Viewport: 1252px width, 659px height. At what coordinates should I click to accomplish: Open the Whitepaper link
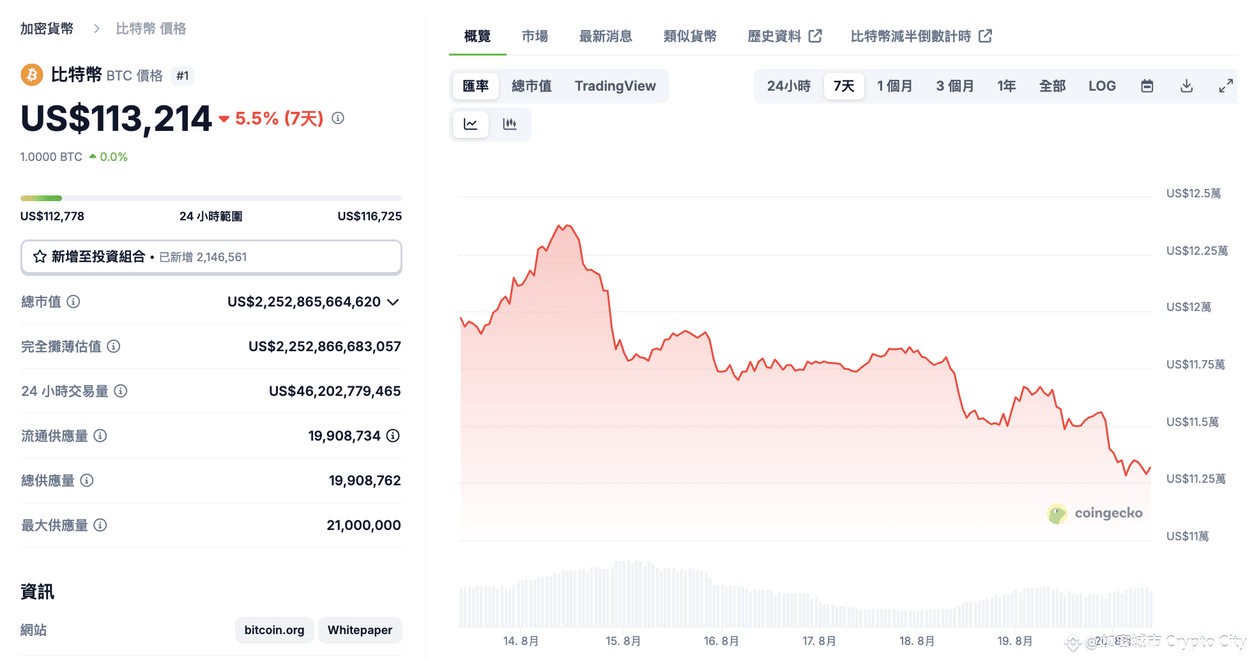[x=360, y=630]
